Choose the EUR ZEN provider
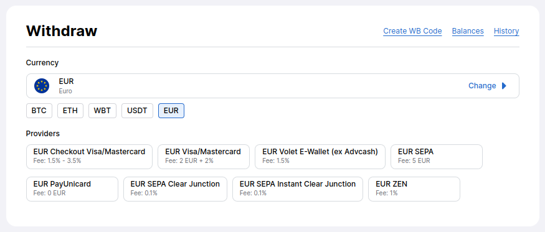Image resolution: width=545 pixels, height=232 pixels. tap(414, 189)
